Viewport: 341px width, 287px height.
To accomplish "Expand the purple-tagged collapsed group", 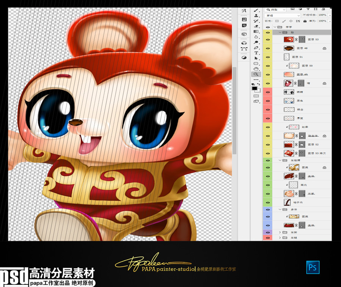I will 280,232.
